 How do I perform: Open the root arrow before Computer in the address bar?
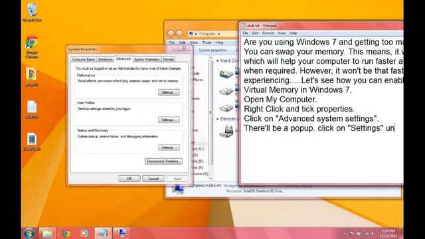[196, 34]
